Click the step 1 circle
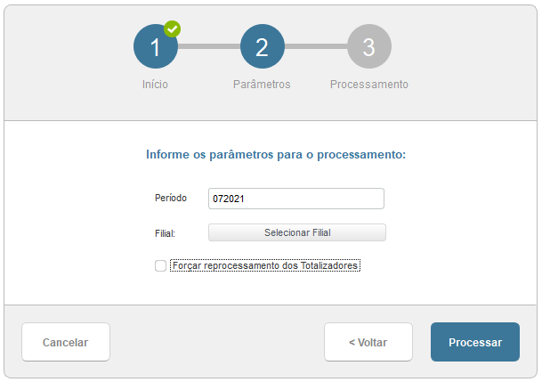The height and width of the screenshot is (382, 542). [x=155, y=47]
